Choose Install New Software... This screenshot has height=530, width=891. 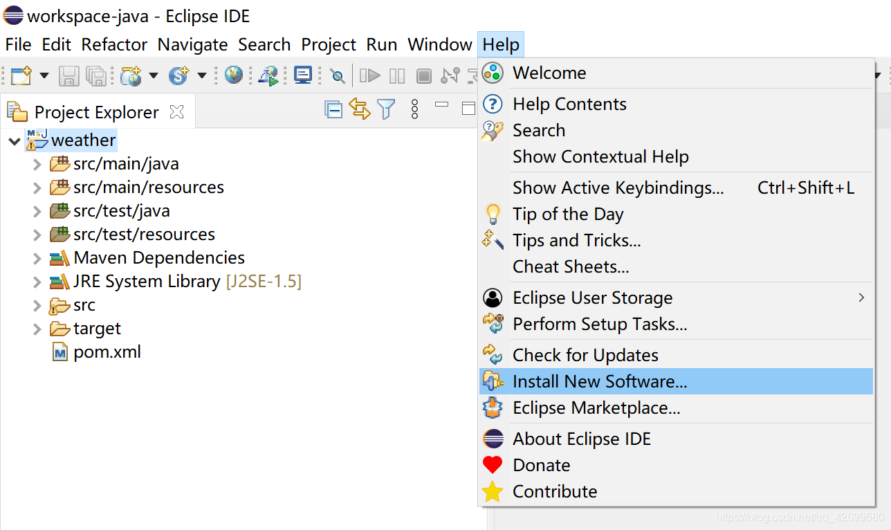pos(676,381)
